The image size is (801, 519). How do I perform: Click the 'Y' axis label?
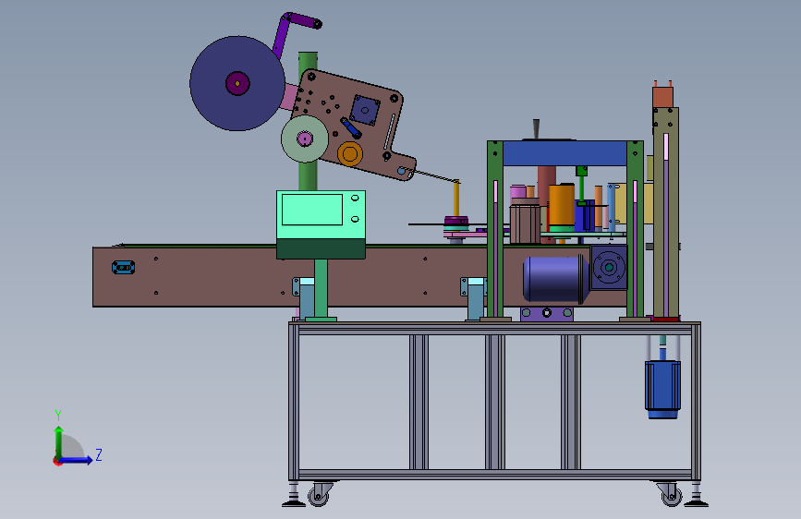pyautogui.click(x=58, y=415)
